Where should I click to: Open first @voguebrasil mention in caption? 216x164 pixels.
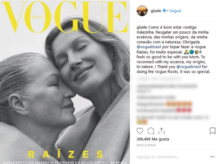(149, 47)
